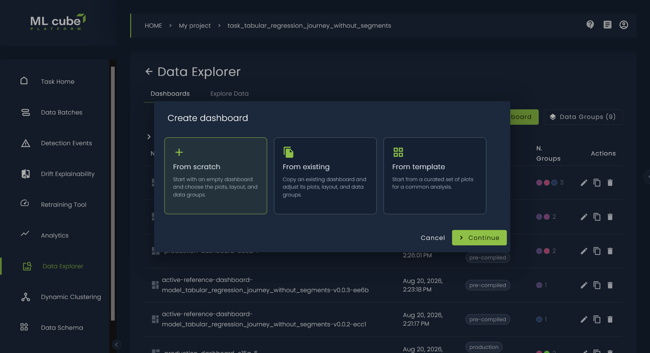This screenshot has width=650, height=353.
Task: Click the dashboard icon on v0.0.2-ecc1 row
Action: point(155,319)
